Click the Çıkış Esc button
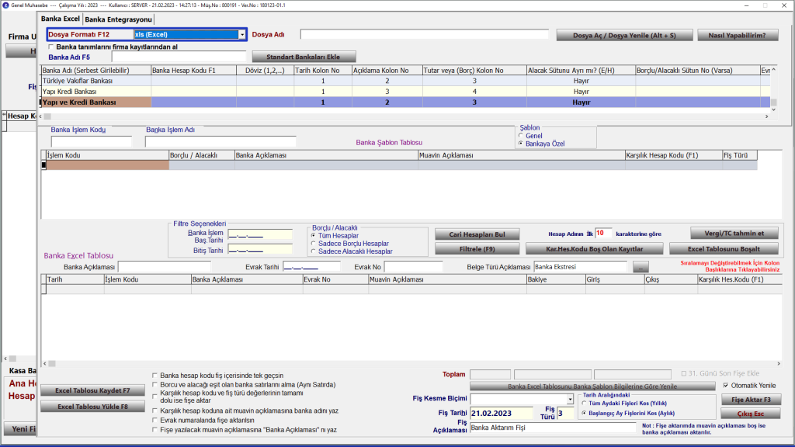This screenshot has width=795, height=447. pos(751,414)
